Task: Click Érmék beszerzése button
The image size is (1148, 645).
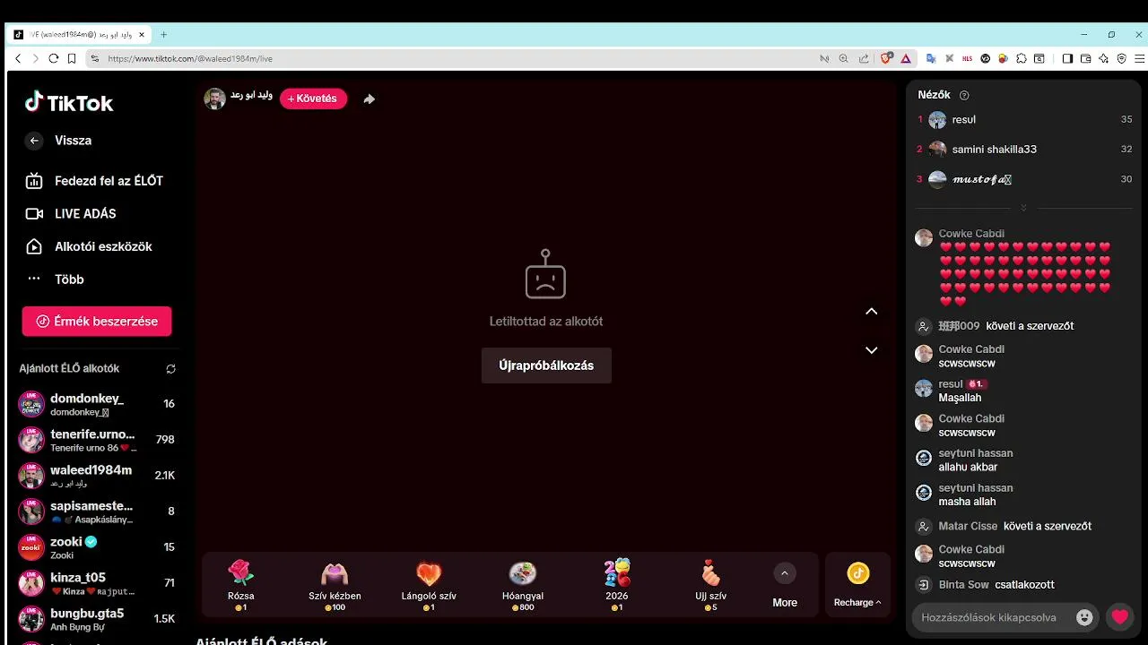Action: pos(97,322)
